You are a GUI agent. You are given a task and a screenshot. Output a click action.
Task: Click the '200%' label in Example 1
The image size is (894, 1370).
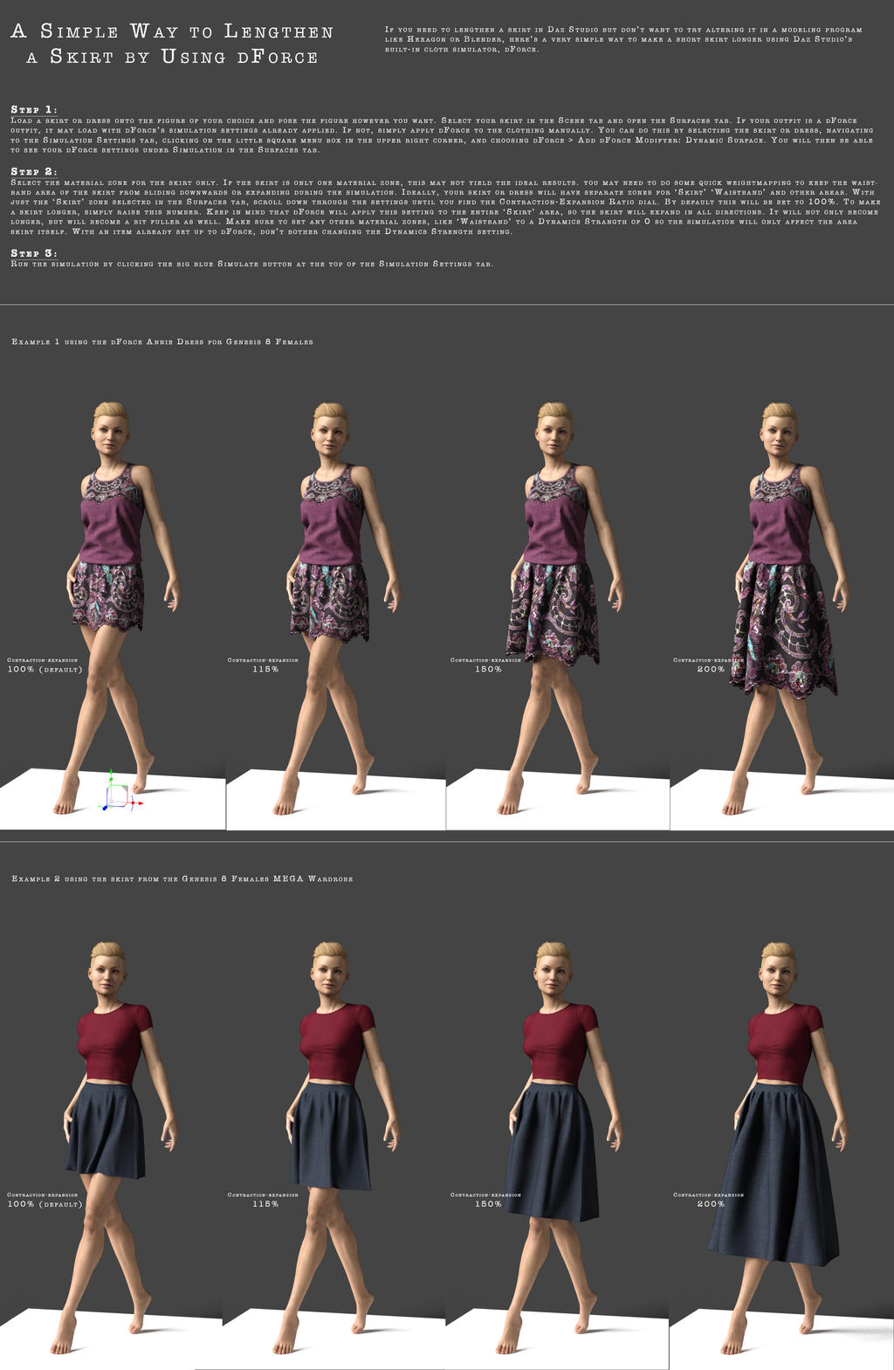(x=711, y=669)
